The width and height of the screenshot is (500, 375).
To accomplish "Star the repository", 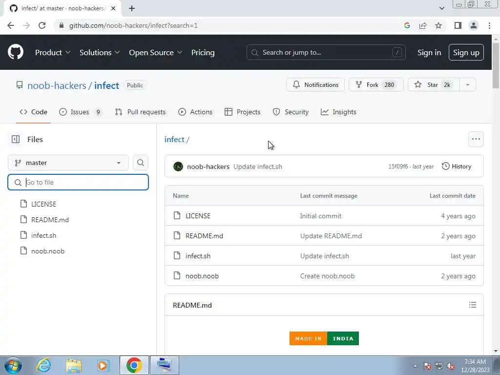I will pyautogui.click(x=434, y=85).
